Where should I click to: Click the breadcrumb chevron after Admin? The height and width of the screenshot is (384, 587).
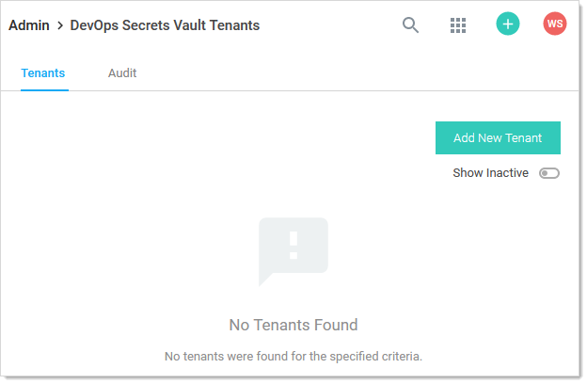tap(60, 25)
